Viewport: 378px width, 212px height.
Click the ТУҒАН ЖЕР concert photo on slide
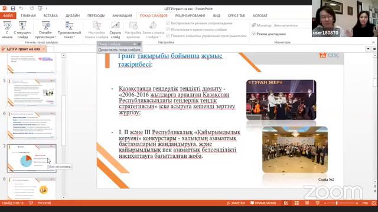(281, 100)
